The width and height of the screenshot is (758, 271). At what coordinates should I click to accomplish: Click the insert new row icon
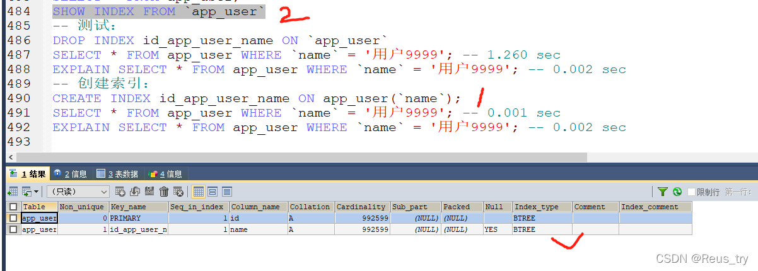(x=120, y=192)
